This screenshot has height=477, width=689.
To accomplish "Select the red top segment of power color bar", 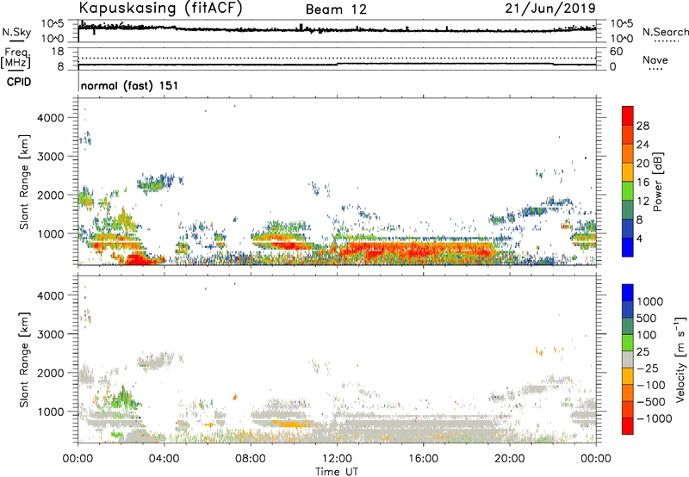I will pyautogui.click(x=628, y=116).
